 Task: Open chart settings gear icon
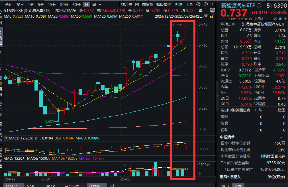click(x=198, y=5)
